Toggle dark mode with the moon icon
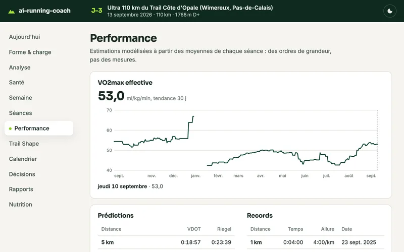The image size is (404, 252). (x=390, y=11)
